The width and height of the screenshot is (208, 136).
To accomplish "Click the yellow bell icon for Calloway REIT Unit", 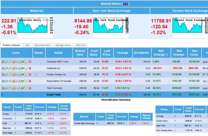I will tap(13, 62).
